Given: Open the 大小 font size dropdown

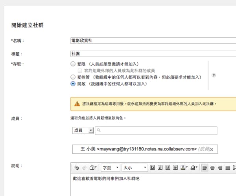Looking at the screenshot, I should [x=135, y=168].
